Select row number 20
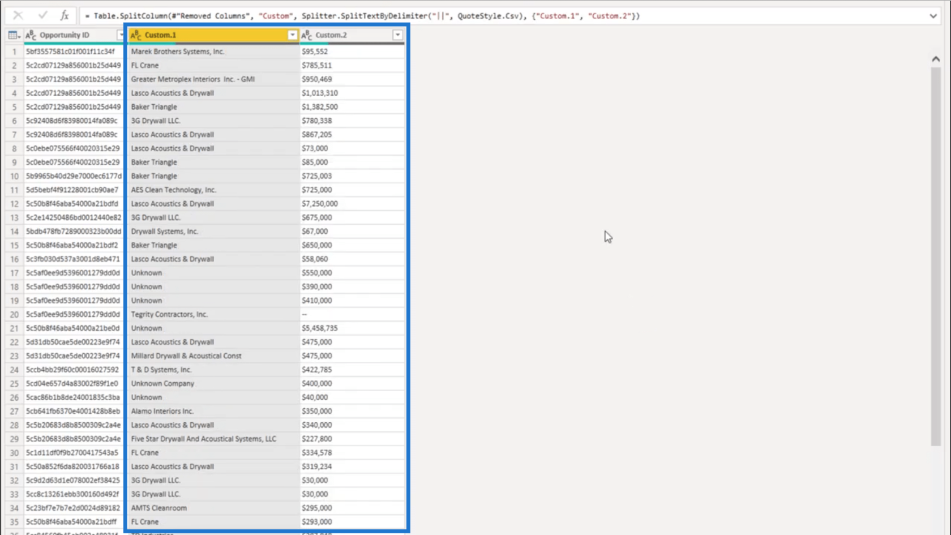951x535 pixels. (x=14, y=314)
